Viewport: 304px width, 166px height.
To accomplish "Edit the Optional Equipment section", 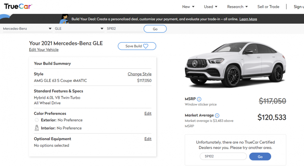I will [x=148, y=139].
